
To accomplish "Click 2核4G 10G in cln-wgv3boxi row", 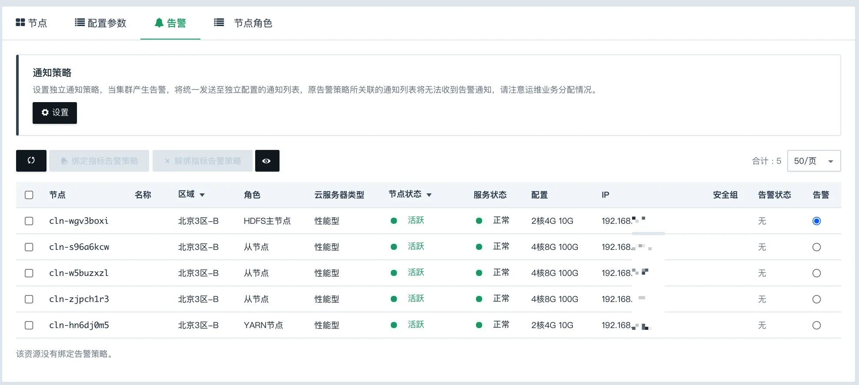I will coord(552,221).
